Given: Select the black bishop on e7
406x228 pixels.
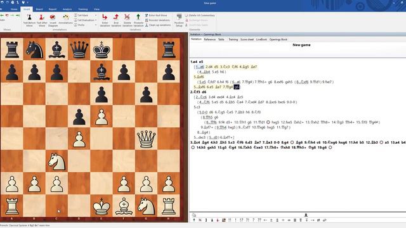Looking at the screenshot, I should [x=101, y=72].
